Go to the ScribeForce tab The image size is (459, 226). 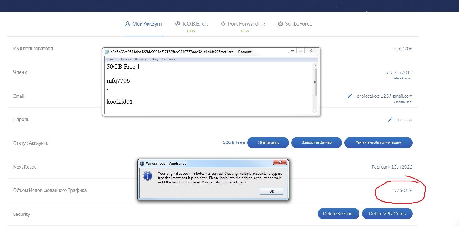coord(295,24)
